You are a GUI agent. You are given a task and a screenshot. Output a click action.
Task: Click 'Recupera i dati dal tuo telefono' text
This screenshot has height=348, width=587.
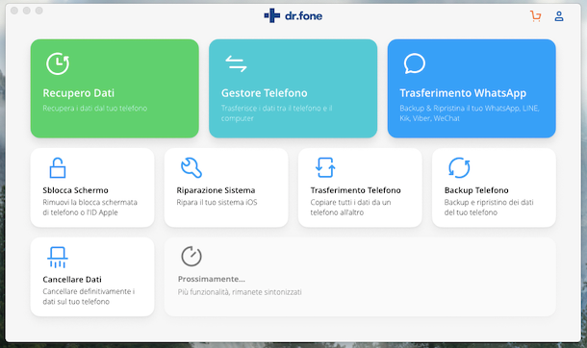pos(94,109)
